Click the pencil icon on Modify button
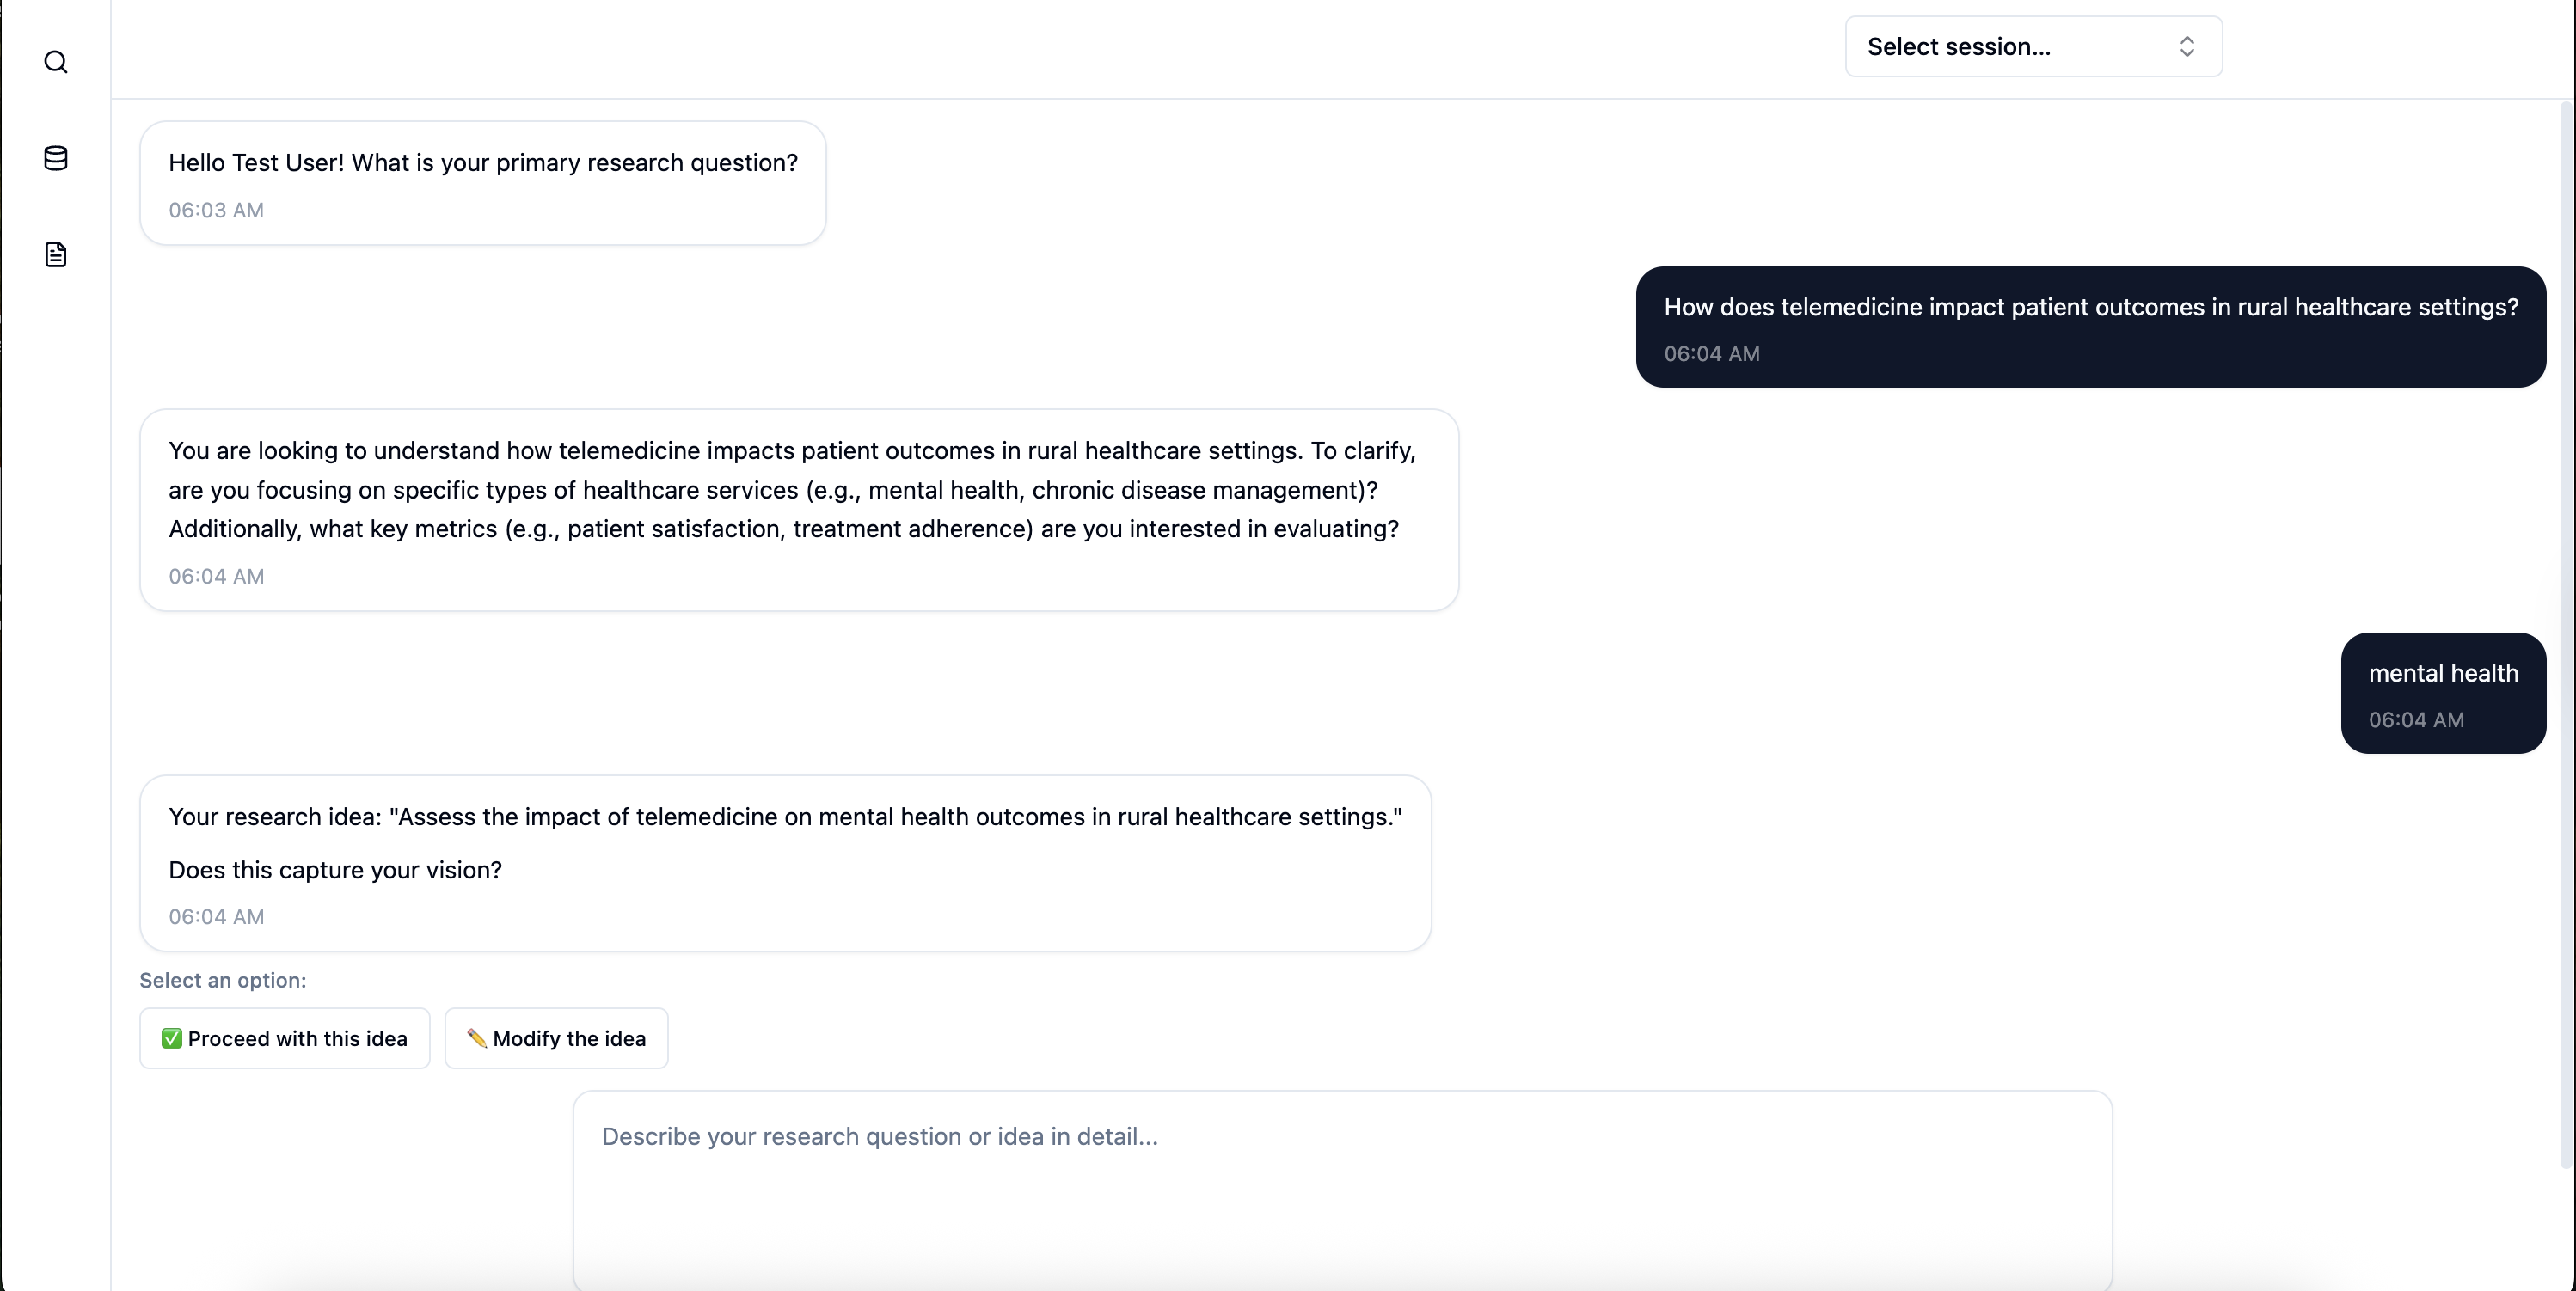The width and height of the screenshot is (2576, 1291). pyautogui.click(x=478, y=1038)
